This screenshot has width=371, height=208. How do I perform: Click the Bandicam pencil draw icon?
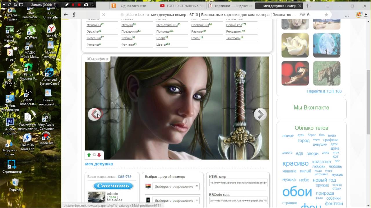[x=67, y=5]
